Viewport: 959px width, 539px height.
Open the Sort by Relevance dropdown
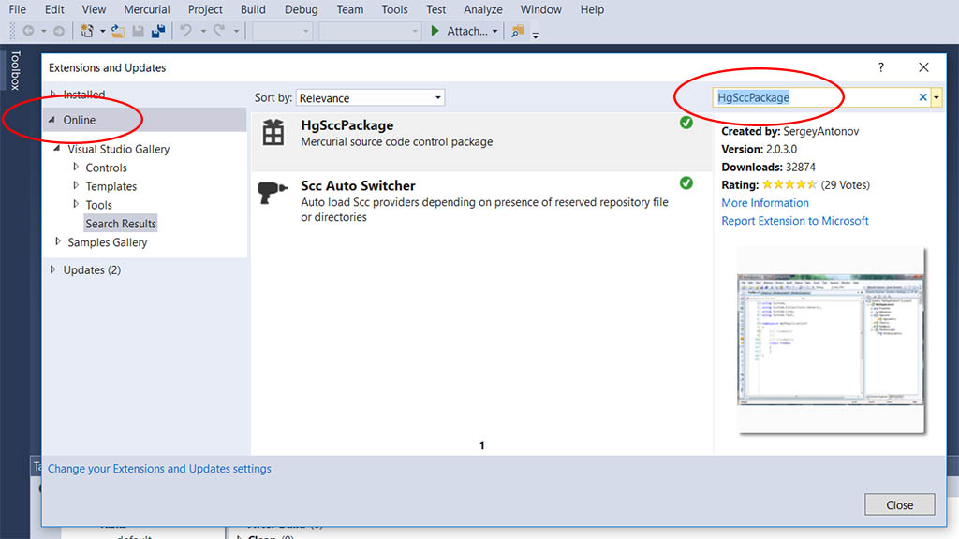click(370, 97)
